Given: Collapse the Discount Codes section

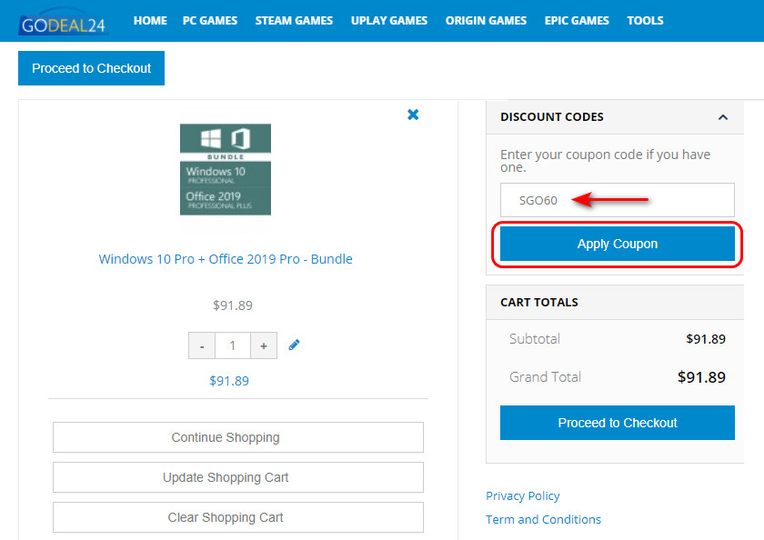Looking at the screenshot, I should coord(723,117).
